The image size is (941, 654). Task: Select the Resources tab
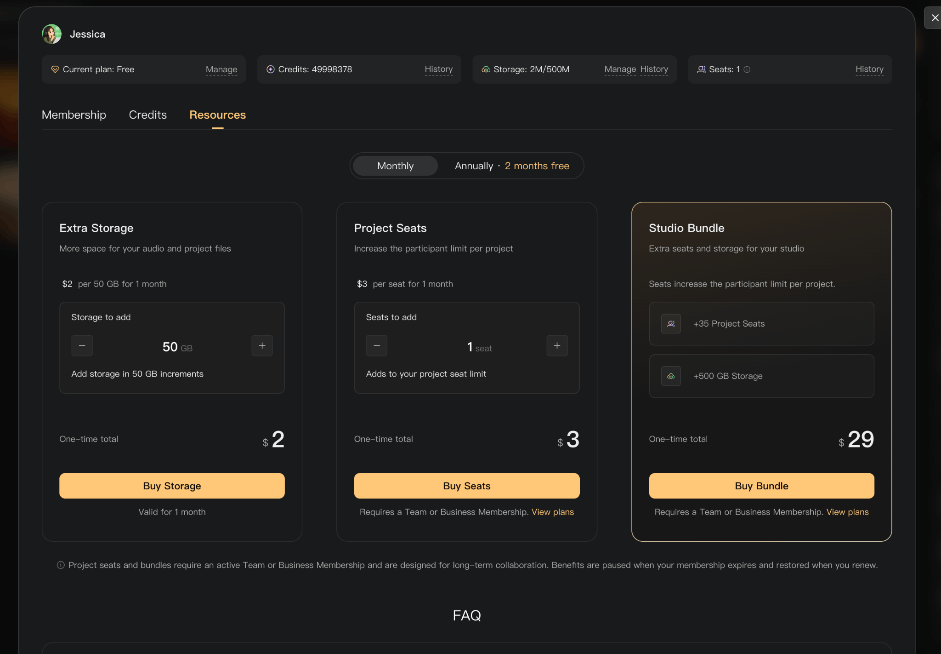coord(218,115)
